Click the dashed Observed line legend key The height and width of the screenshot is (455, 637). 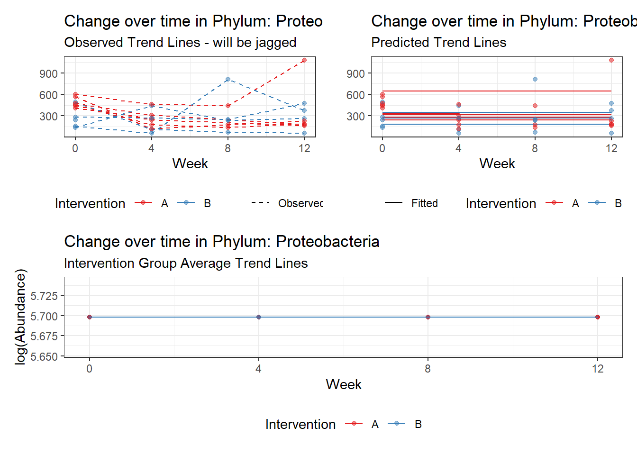(x=260, y=203)
